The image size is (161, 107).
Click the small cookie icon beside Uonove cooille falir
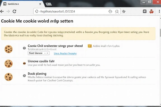(24, 63)
